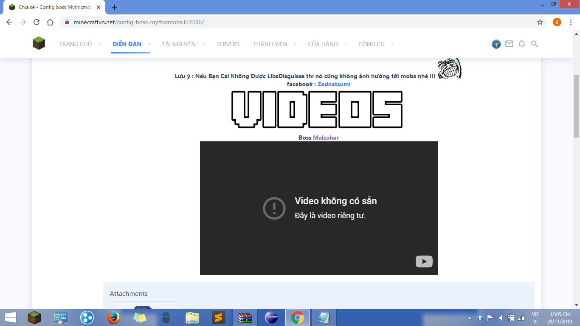Viewport: 580px width, 326px height.
Task: View site info via the padlock icon
Action: tap(67, 22)
